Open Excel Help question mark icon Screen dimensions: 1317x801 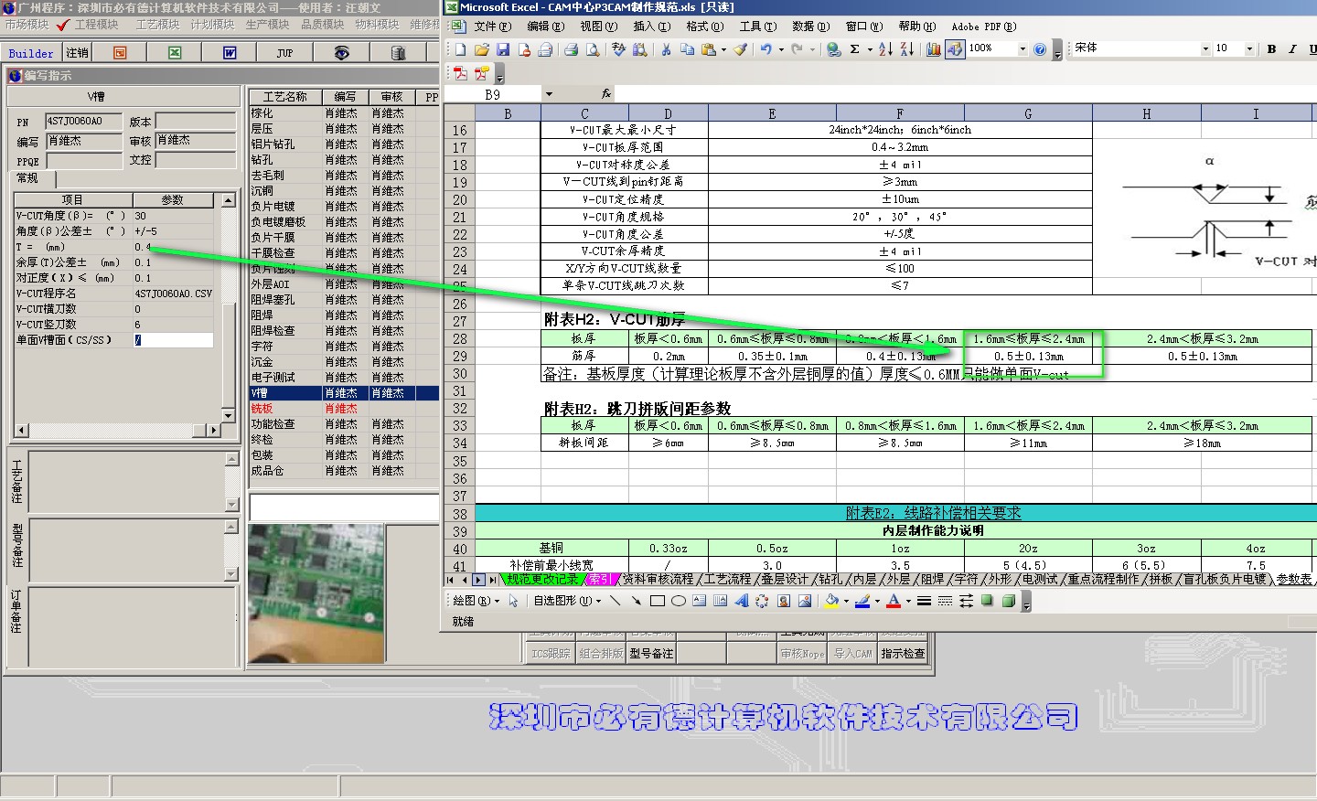pos(1040,49)
